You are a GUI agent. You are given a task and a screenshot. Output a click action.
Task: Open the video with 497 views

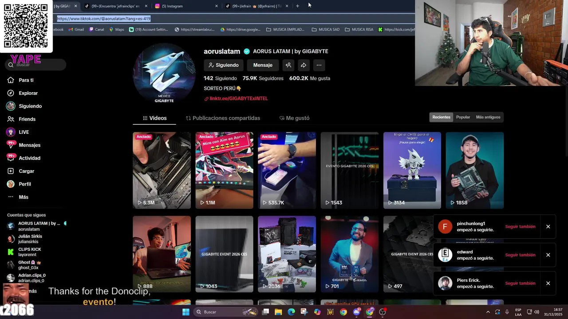(408, 254)
